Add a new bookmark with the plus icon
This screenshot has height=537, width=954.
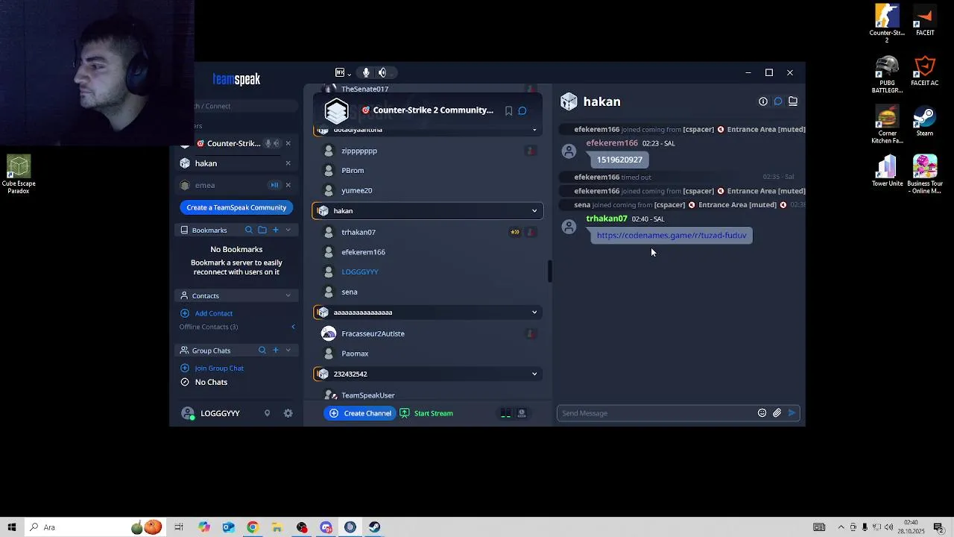pos(276,230)
